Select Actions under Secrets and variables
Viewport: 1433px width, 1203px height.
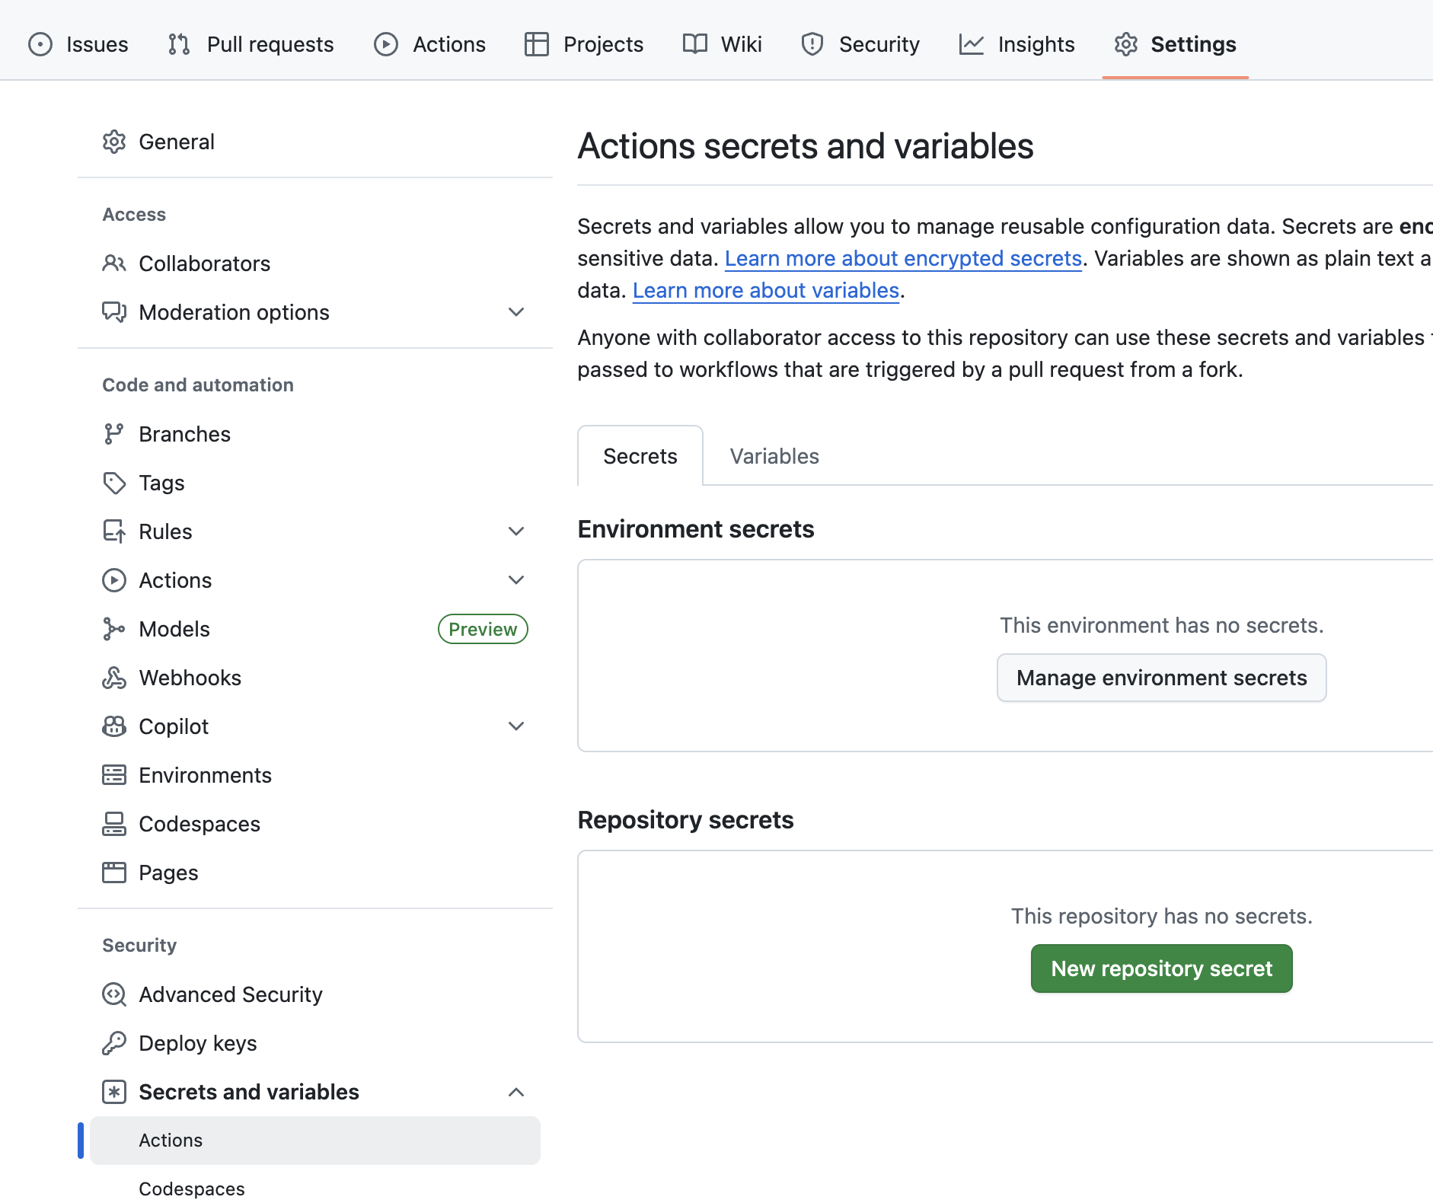point(315,1141)
